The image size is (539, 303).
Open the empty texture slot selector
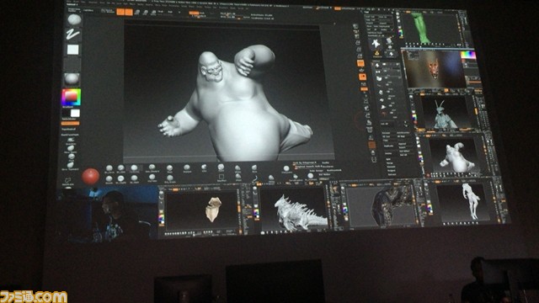pyautogui.click(x=72, y=64)
